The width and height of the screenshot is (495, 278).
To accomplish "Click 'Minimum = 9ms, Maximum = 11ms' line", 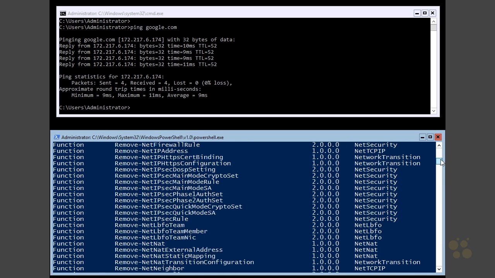I will click(x=139, y=95).
